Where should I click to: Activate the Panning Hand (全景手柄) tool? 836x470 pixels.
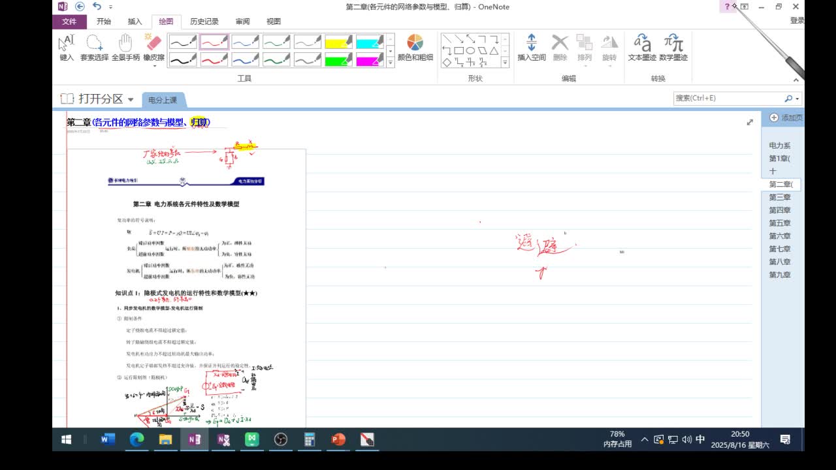(x=125, y=48)
